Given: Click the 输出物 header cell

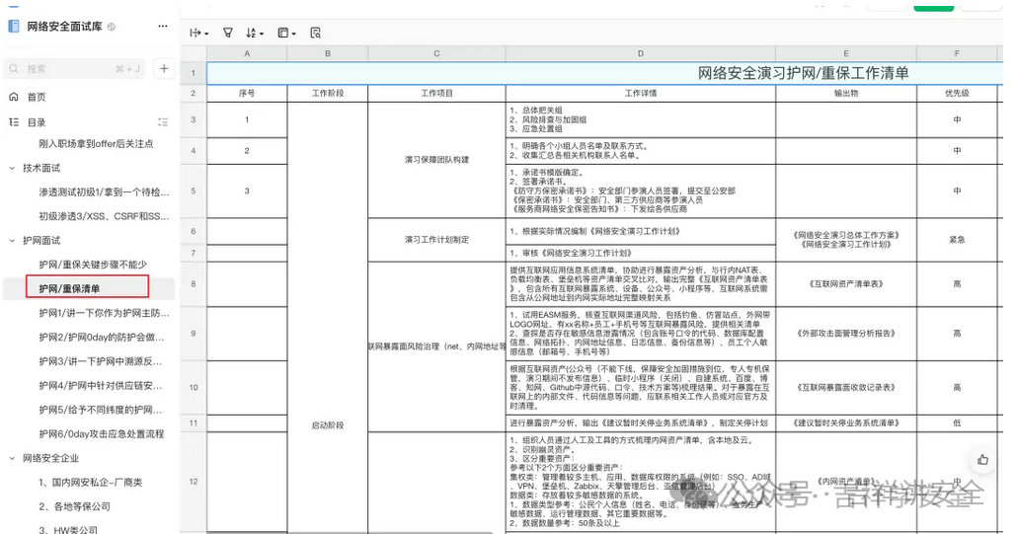Looking at the screenshot, I should 846,94.
